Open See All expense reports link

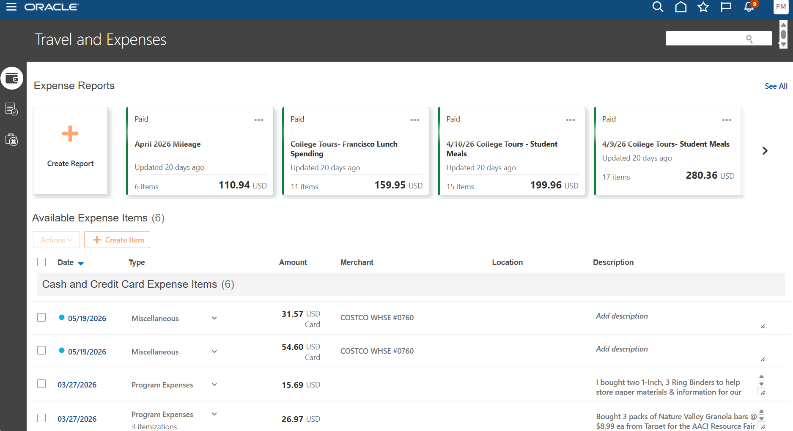(x=776, y=86)
